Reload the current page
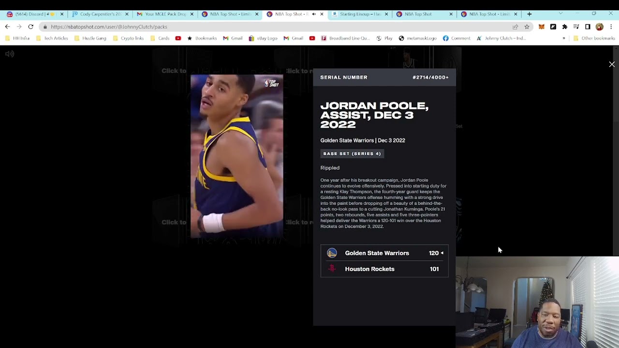The height and width of the screenshot is (348, 619). click(30, 27)
